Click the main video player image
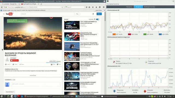 point(33,33)
